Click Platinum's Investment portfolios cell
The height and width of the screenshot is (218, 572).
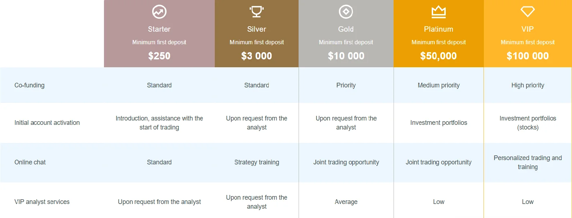pos(439,123)
